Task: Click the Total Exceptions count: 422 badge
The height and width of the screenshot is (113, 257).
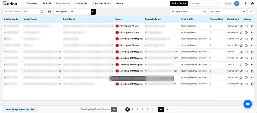Action: pyautogui.click(x=20, y=110)
